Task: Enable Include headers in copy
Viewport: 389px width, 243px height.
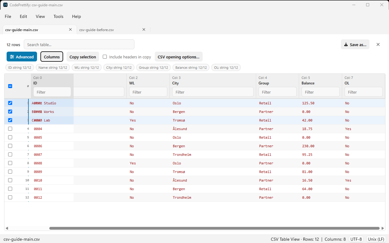Action: click(105, 57)
